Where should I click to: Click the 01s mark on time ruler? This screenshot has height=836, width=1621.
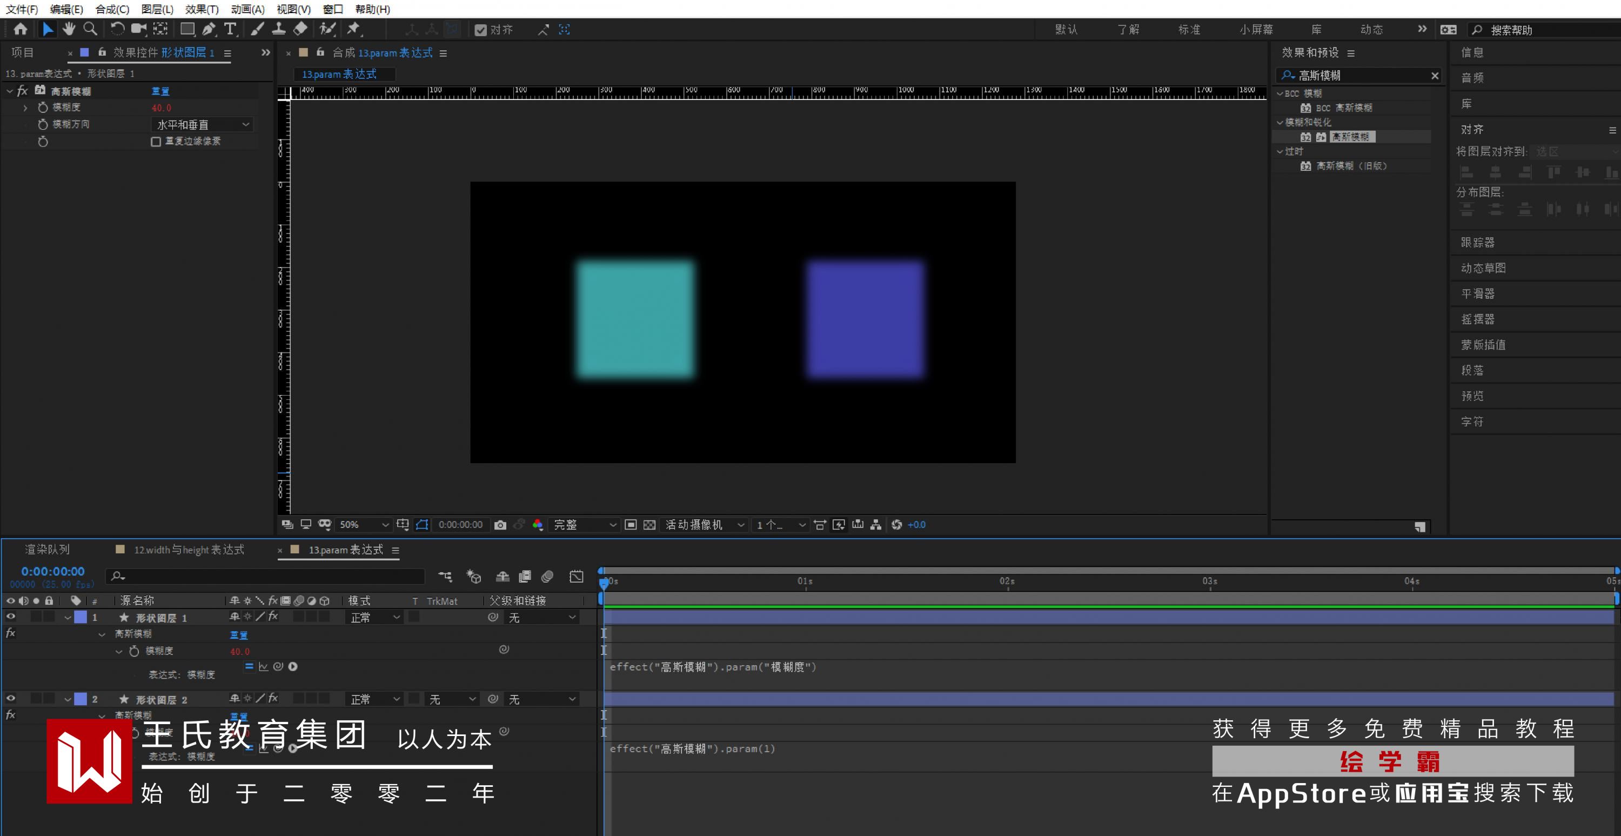[x=806, y=581]
